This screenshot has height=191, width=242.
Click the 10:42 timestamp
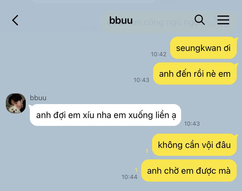point(158,54)
